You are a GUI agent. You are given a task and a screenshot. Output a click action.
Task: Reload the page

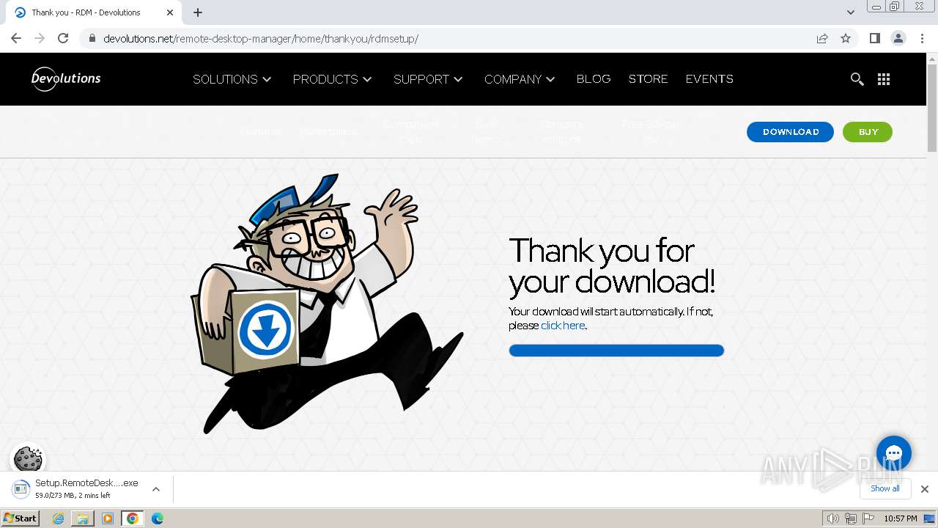pos(63,38)
